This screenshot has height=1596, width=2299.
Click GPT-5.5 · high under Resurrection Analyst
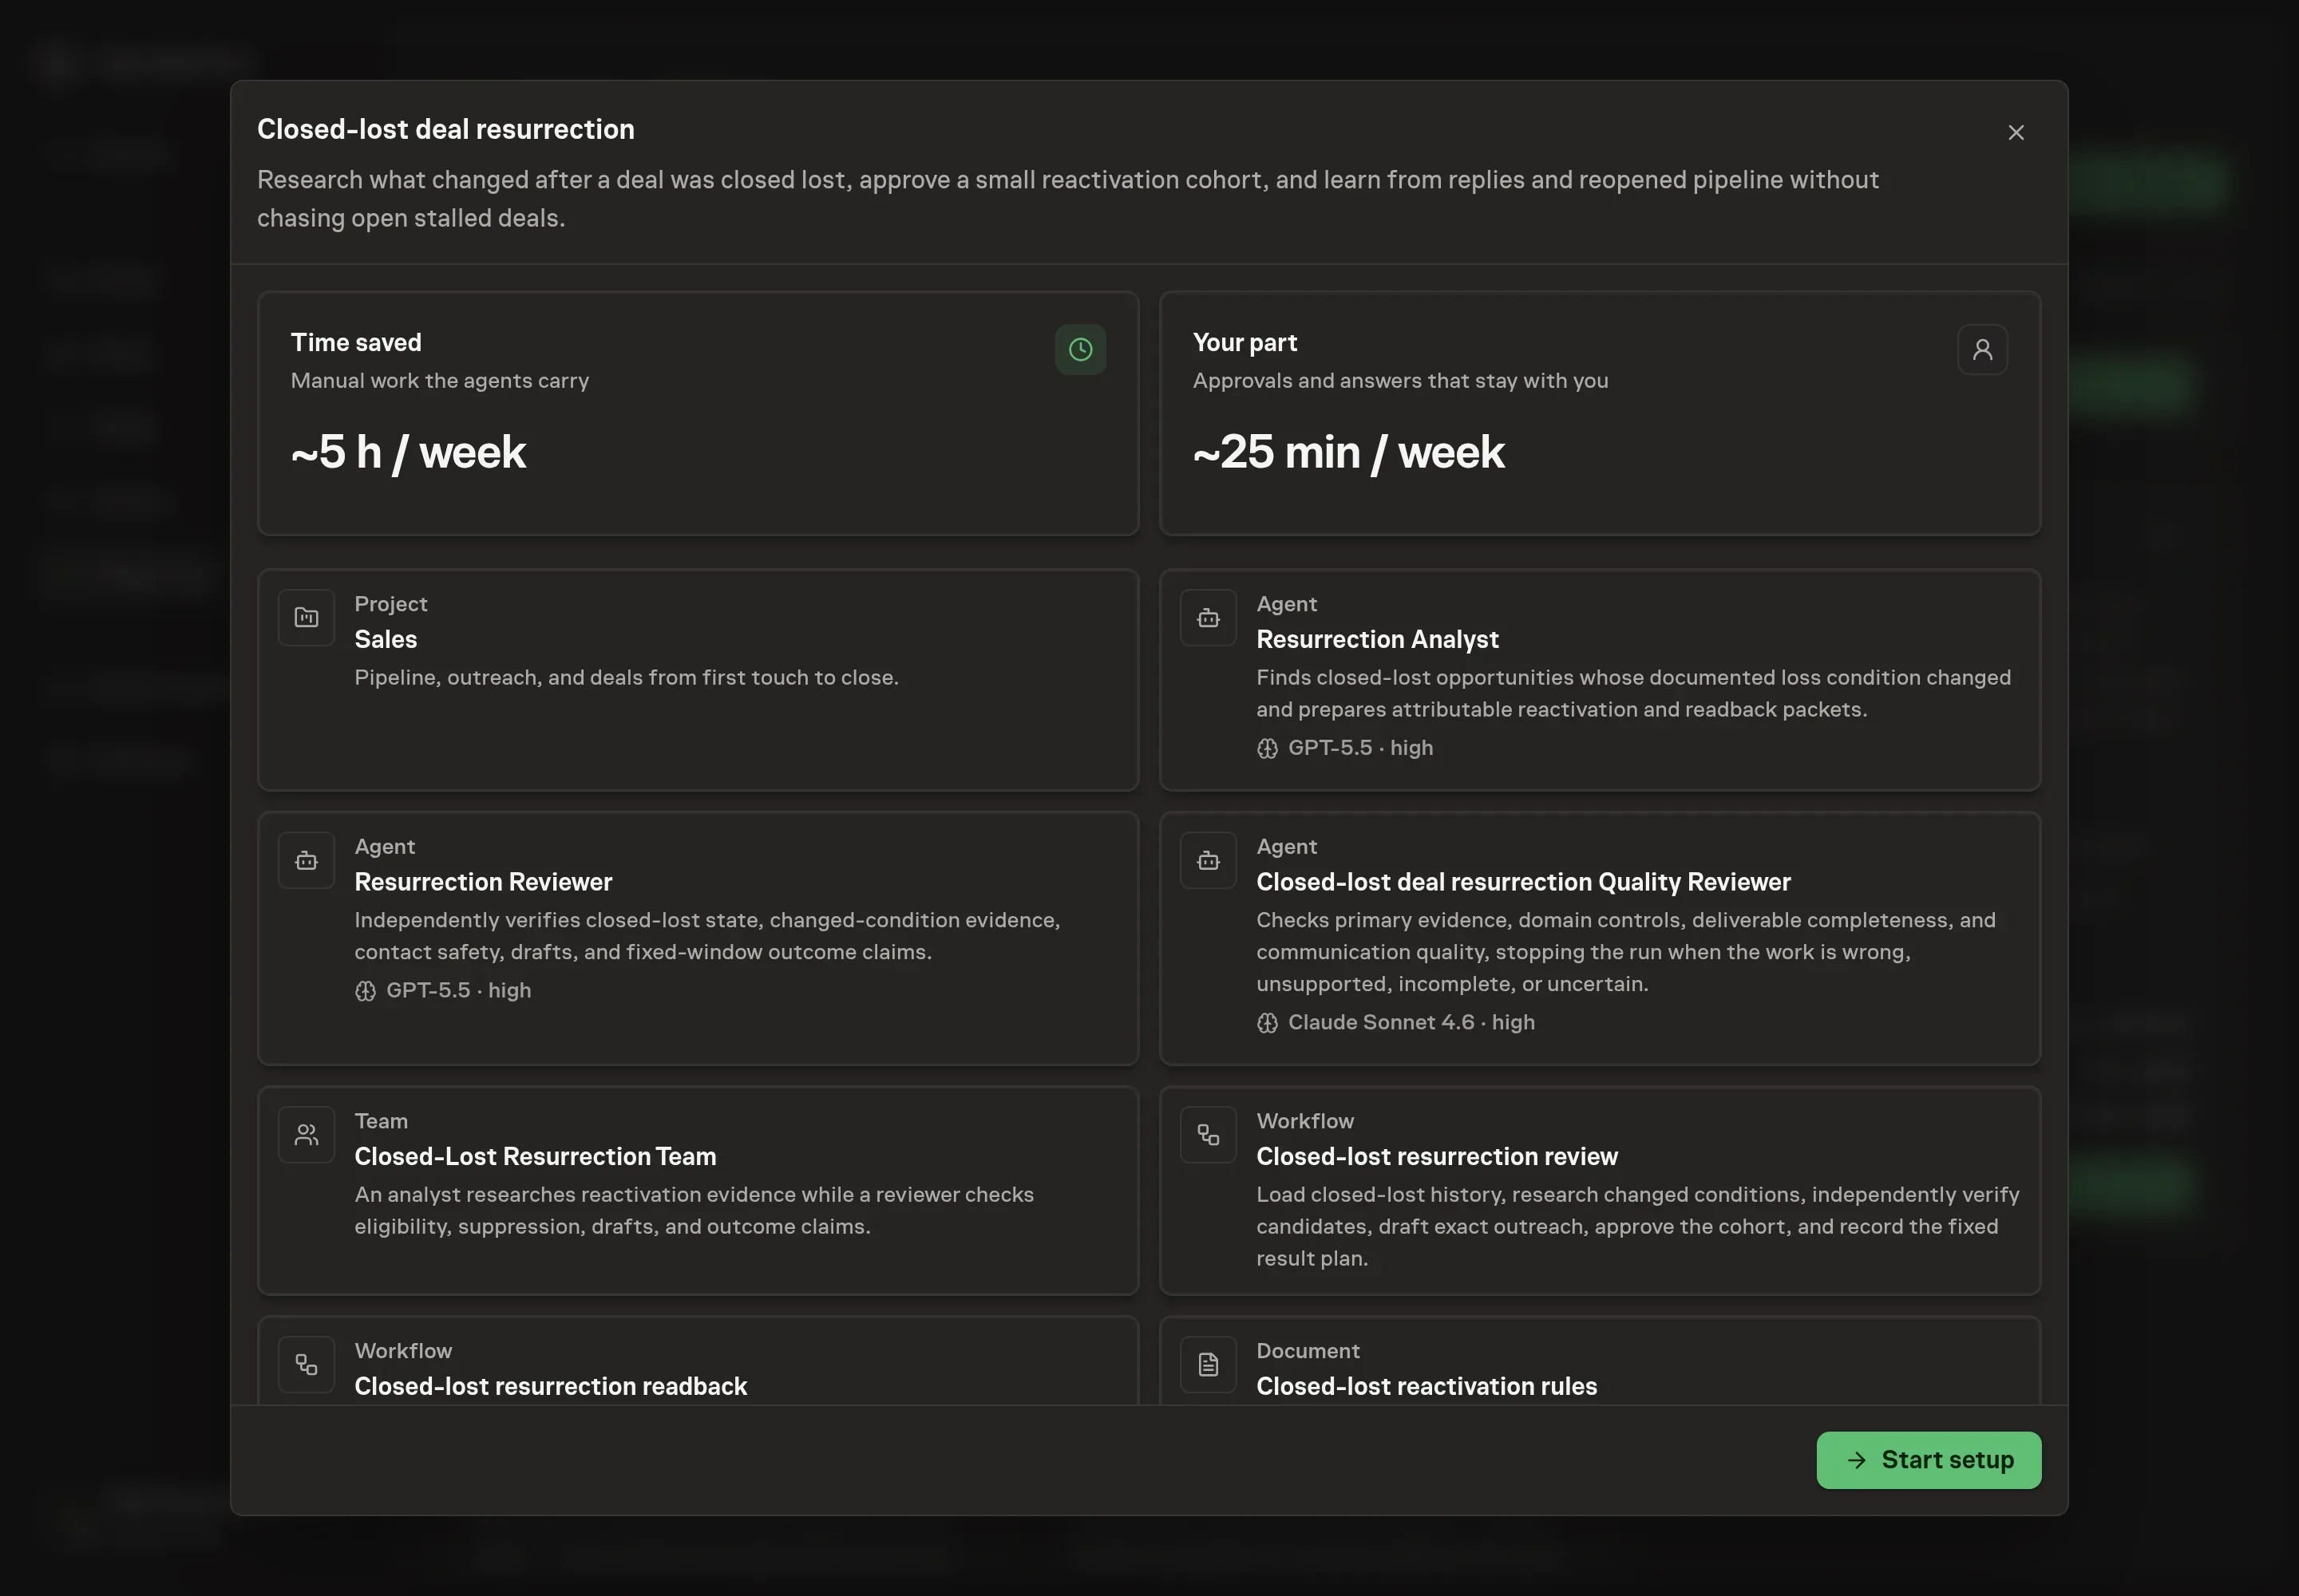pos(1359,748)
